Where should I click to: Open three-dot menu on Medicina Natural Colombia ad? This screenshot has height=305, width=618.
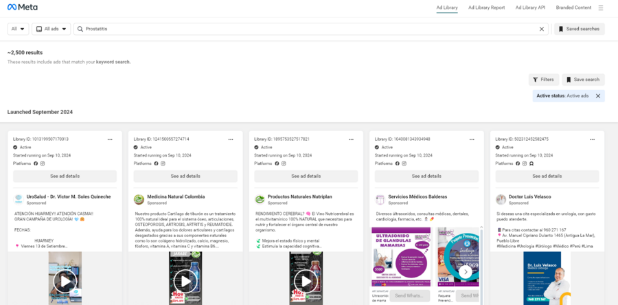point(230,139)
